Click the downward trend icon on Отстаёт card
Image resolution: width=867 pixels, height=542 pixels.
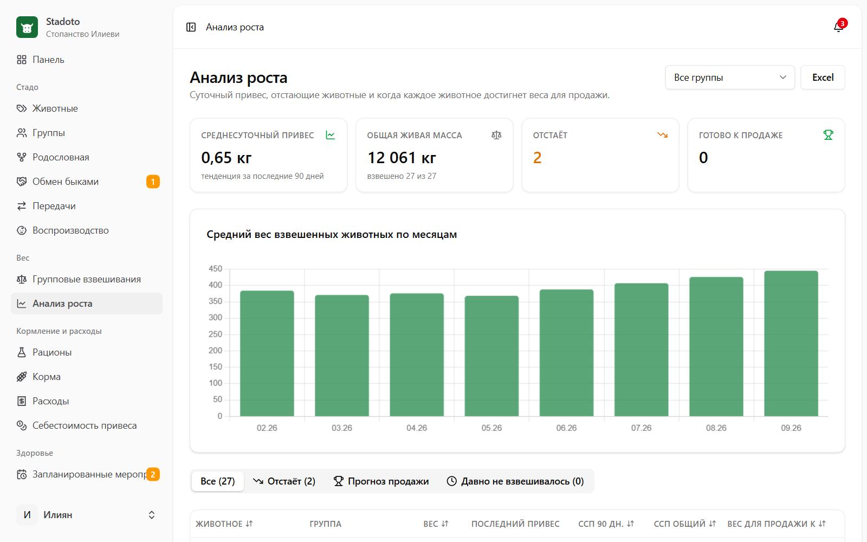[x=662, y=135]
